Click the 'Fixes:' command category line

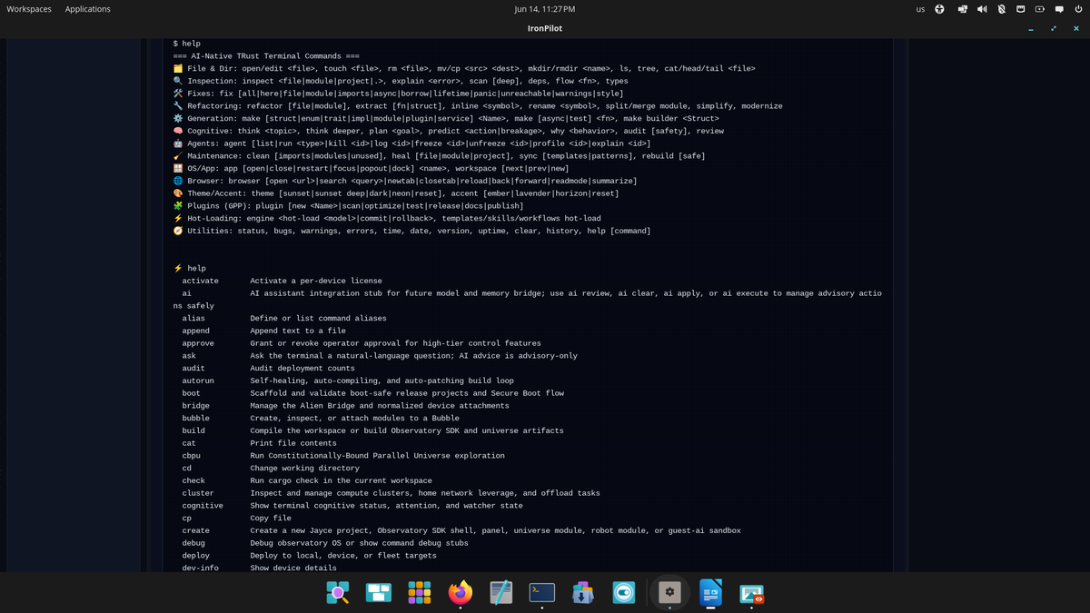(398, 94)
